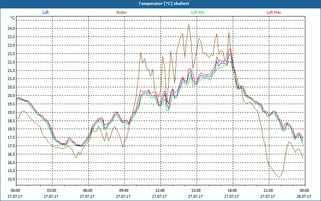Click the chart title 'Temperatur [°C] skaliert'
Viewport: 321px width, 201px height.
[x=160, y=3]
